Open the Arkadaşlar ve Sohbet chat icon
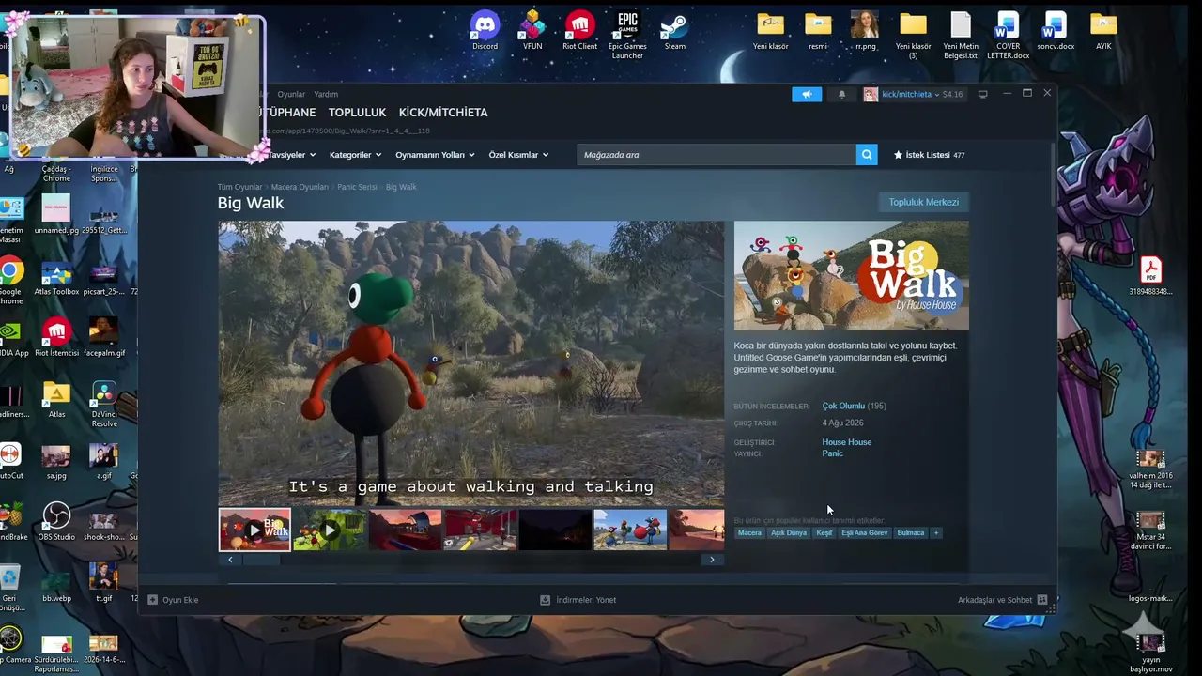 (x=1041, y=599)
